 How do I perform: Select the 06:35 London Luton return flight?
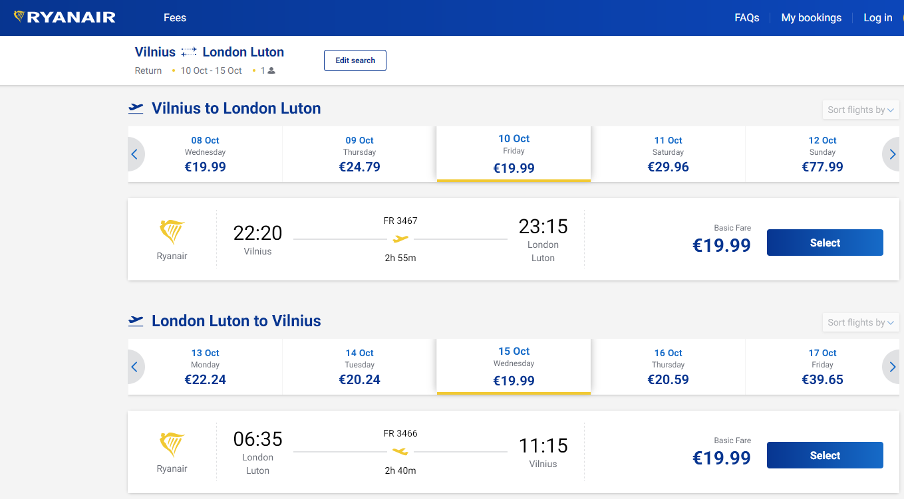[825, 455]
